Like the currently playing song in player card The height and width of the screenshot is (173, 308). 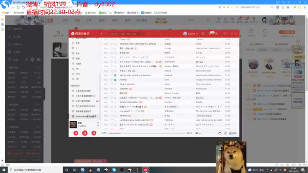click(x=98, y=123)
